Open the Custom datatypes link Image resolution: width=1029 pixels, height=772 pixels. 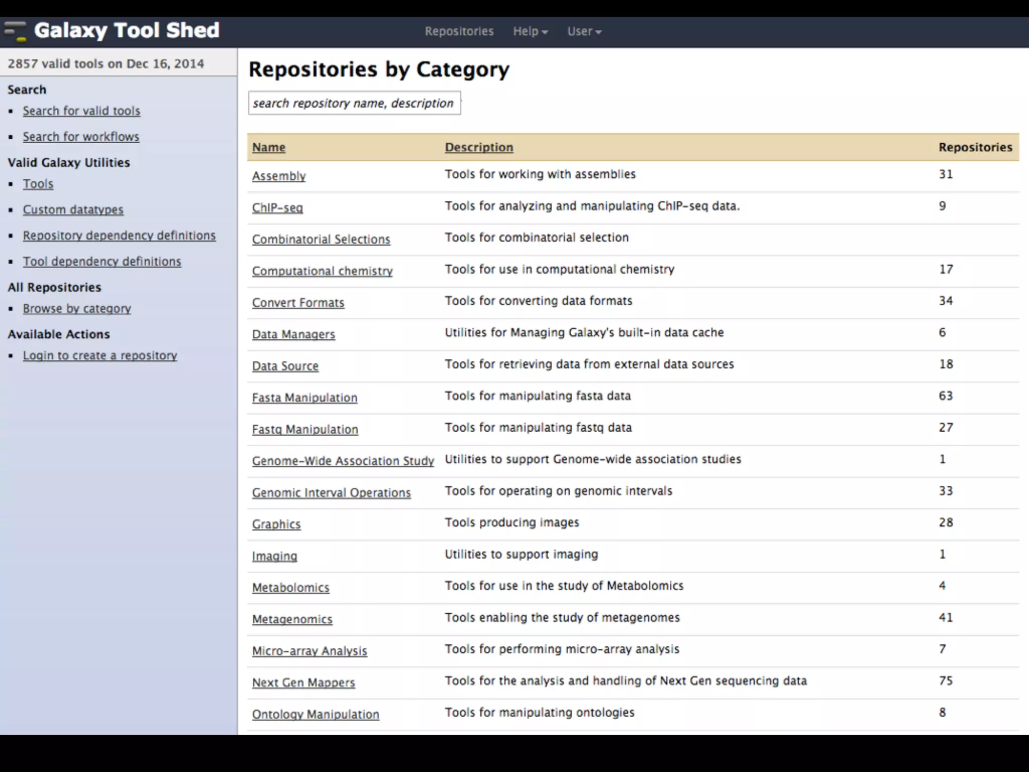[x=73, y=210]
